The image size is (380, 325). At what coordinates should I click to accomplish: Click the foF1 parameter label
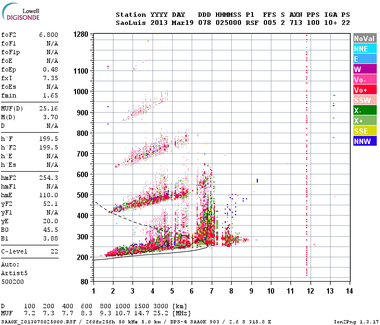[x=9, y=43]
